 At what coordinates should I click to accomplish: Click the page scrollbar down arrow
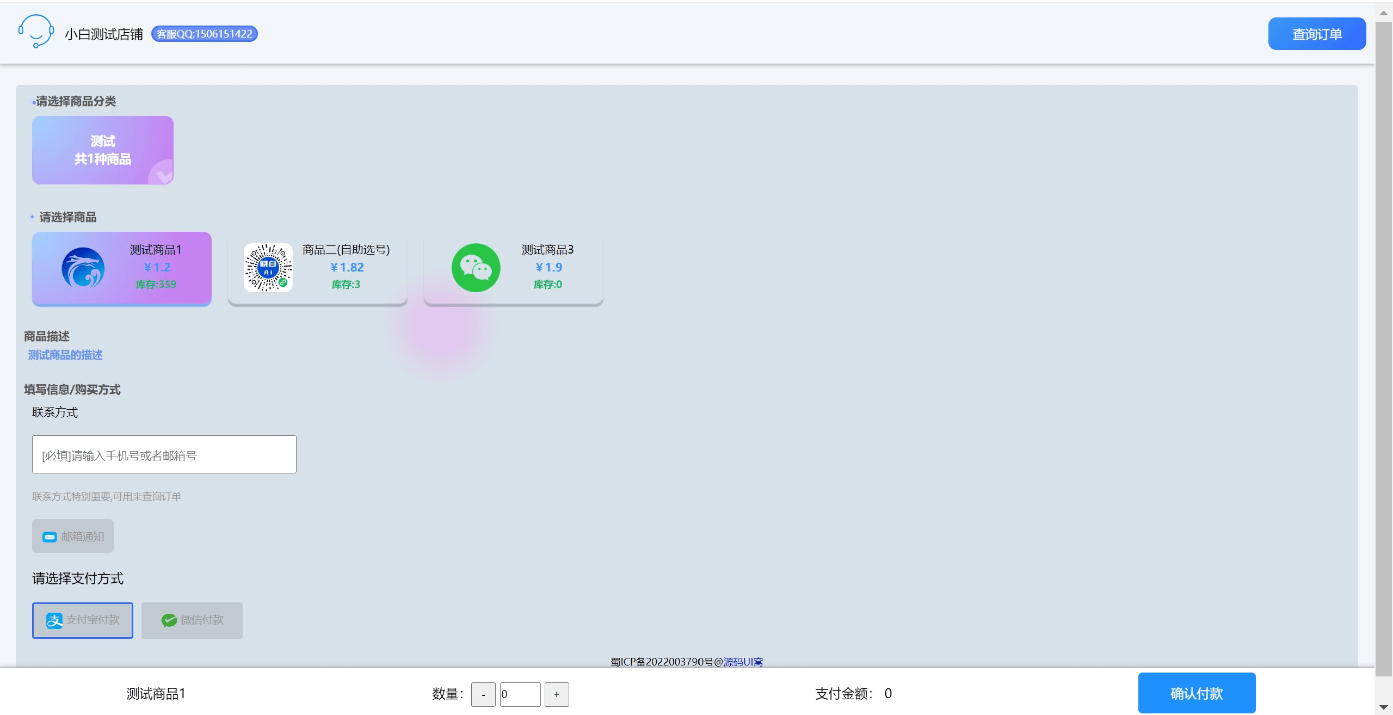(1384, 707)
